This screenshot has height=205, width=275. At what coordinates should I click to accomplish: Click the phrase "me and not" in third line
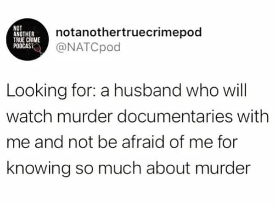click(x=50, y=142)
